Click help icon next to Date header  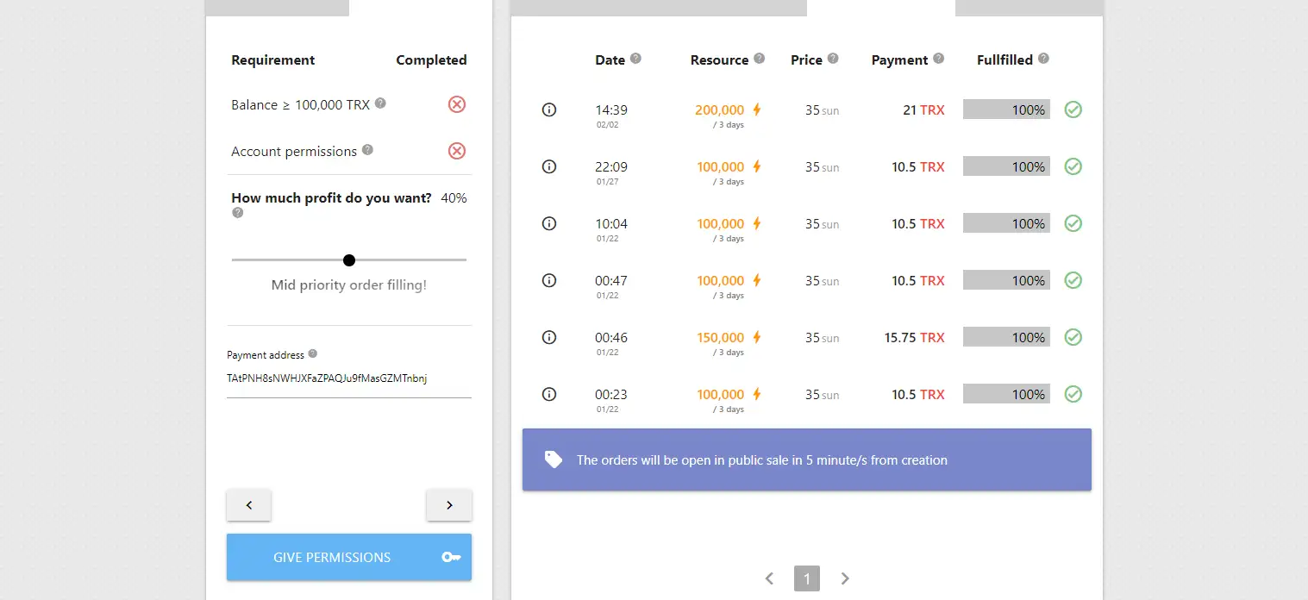(635, 59)
